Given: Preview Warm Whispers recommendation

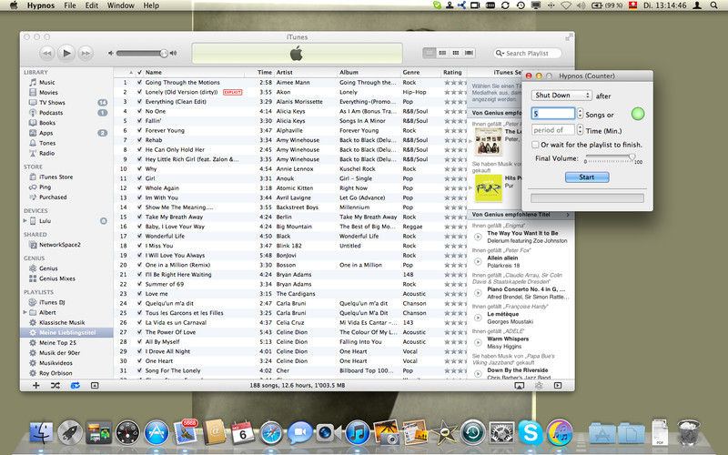Looking at the screenshot, I should pos(478,343).
